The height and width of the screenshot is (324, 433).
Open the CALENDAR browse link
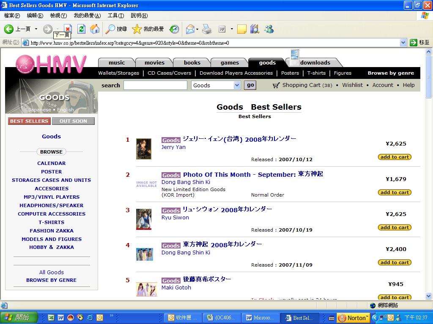tap(51, 163)
